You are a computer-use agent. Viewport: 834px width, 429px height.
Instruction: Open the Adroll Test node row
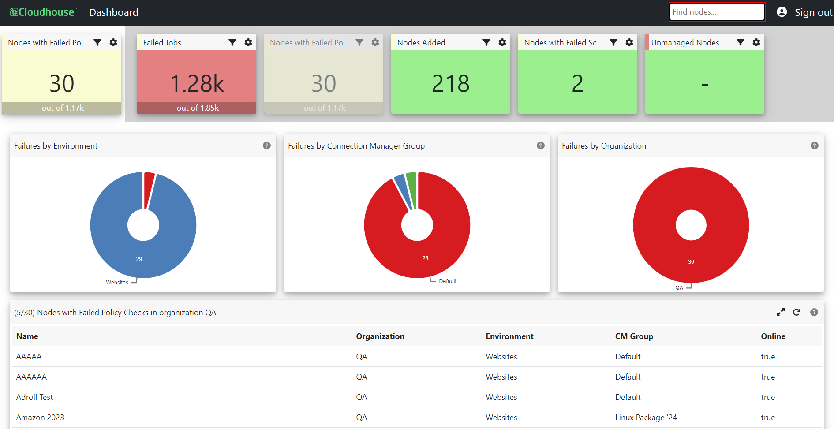point(417,397)
